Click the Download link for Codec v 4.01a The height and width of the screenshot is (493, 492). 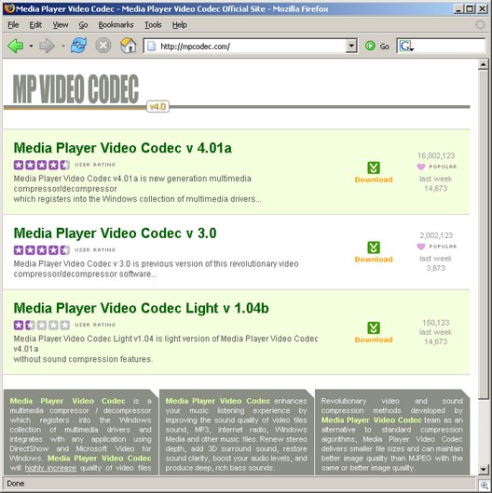point(374,180)
